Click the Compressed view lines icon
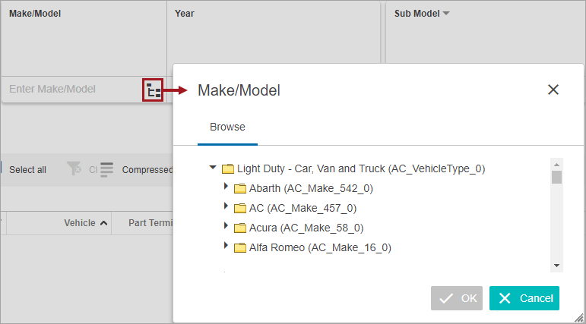 point(106,170)
